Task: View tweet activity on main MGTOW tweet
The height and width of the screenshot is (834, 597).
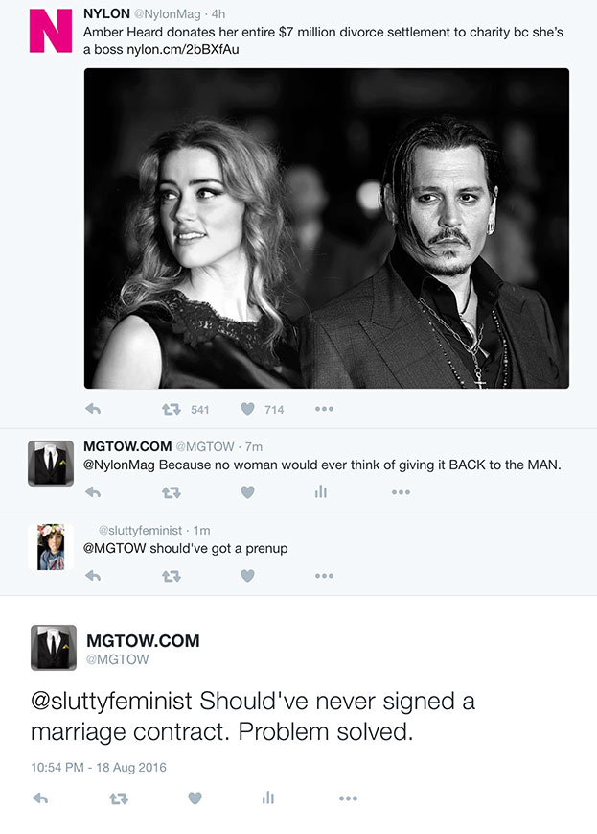Action: [x=268, y=798]
